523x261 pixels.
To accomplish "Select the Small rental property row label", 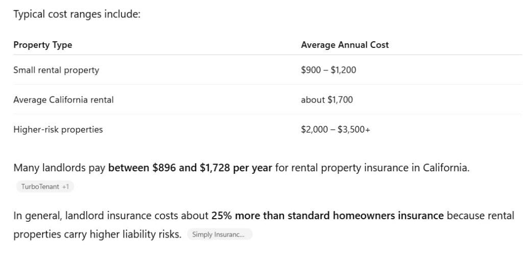I will 56,70.
